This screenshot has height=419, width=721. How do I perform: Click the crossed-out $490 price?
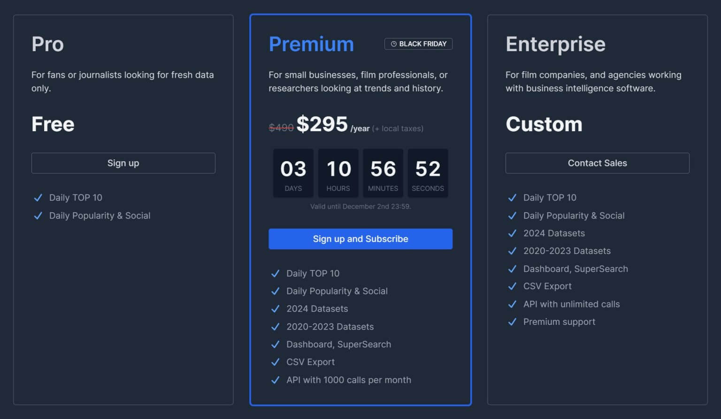(x=281, y=127)
